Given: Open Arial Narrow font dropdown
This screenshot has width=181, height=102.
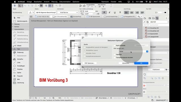Looking at the screenshot, I should [x=68, y=12].
